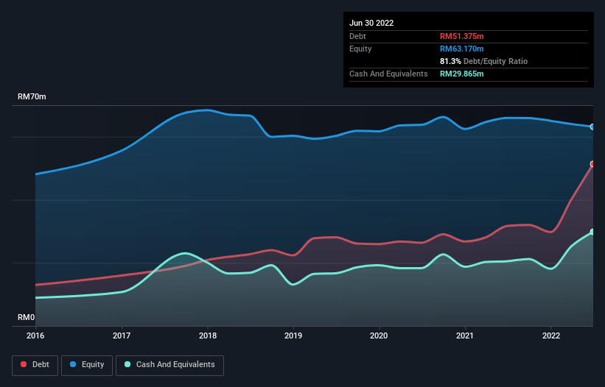Select the 2020 x-axis label

tap(379, 335)
